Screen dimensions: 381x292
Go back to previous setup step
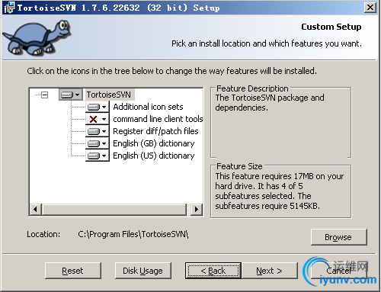pyautogui.click(x=213, y=271)
